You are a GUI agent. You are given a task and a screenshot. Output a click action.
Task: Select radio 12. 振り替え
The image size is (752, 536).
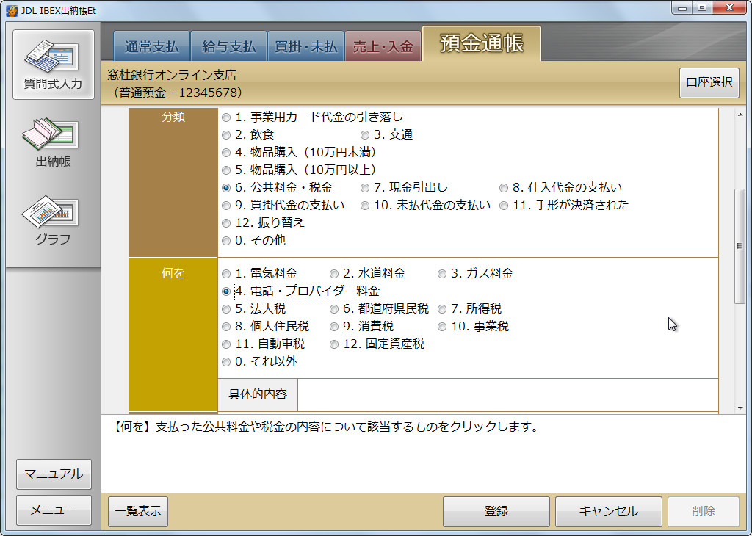click(x=226, y=223)
